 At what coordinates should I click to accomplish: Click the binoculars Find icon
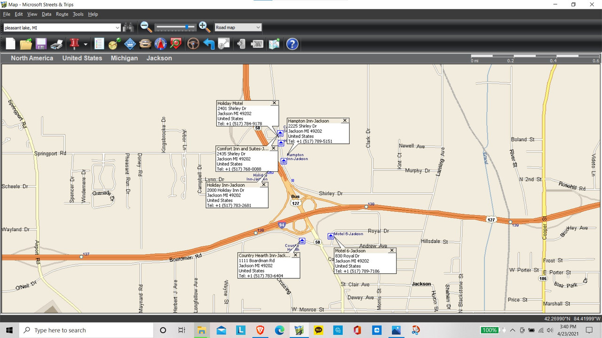[128, 27]
